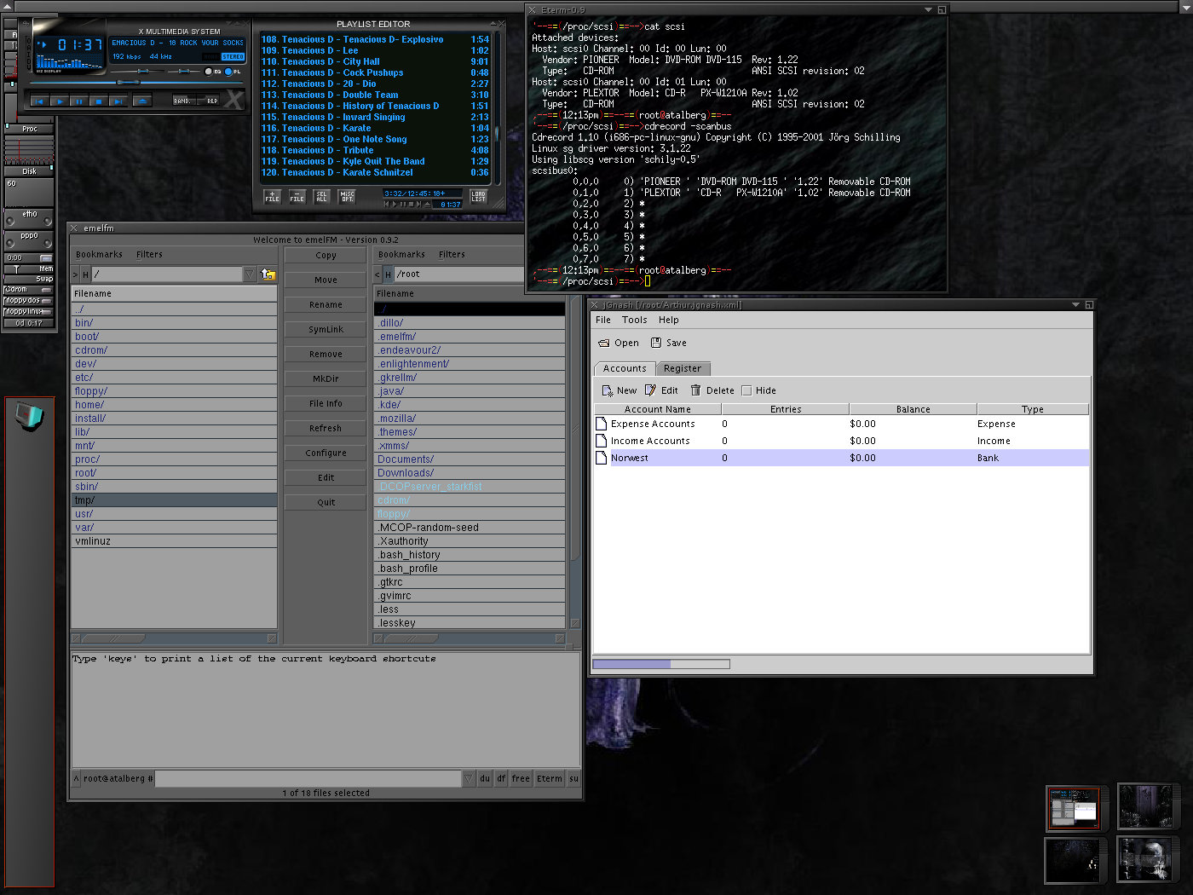Click the Copy button in emelFM
Viewport: 1193px width, 895px height.
click(326, 255)
